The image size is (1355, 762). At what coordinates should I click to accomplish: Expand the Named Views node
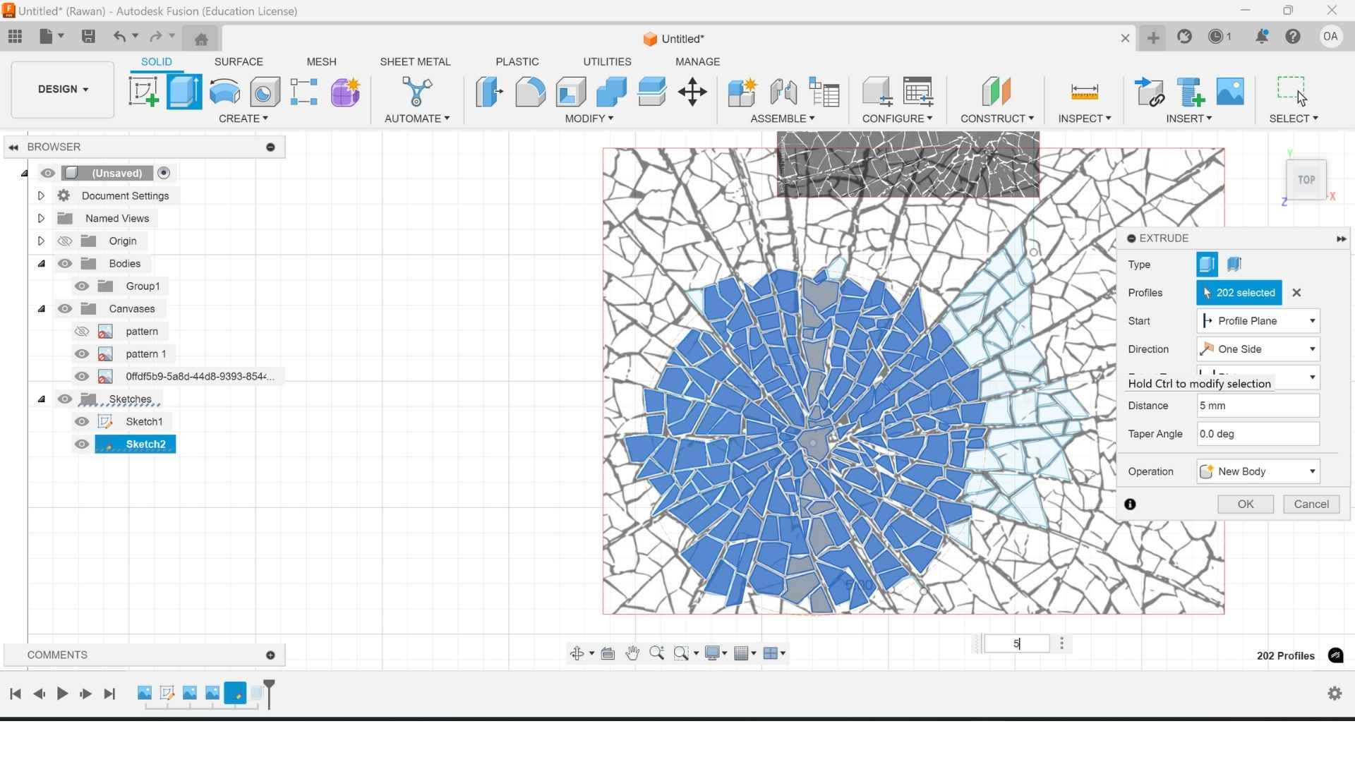click(41, 218)
